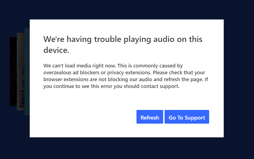Click the phrase "ad blockers" in the message
Image resolution: width=254 pixels, height=159 pixels.
tap(85, 73)
